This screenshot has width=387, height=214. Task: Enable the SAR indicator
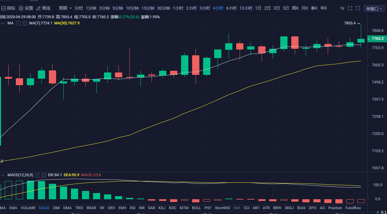[x=151, y=208]
